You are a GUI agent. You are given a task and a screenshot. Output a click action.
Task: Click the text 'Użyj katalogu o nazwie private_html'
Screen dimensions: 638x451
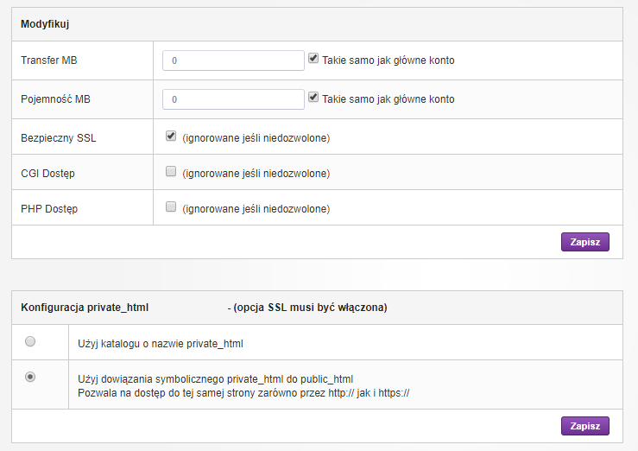pyautogui.click(x=161, y=343)
